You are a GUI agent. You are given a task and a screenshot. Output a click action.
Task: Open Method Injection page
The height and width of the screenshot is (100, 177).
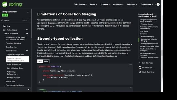point(14,78)
